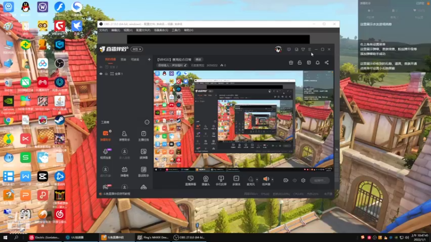
Task: Select the 文本 2 source row
Action: click(x=125, y=67)
